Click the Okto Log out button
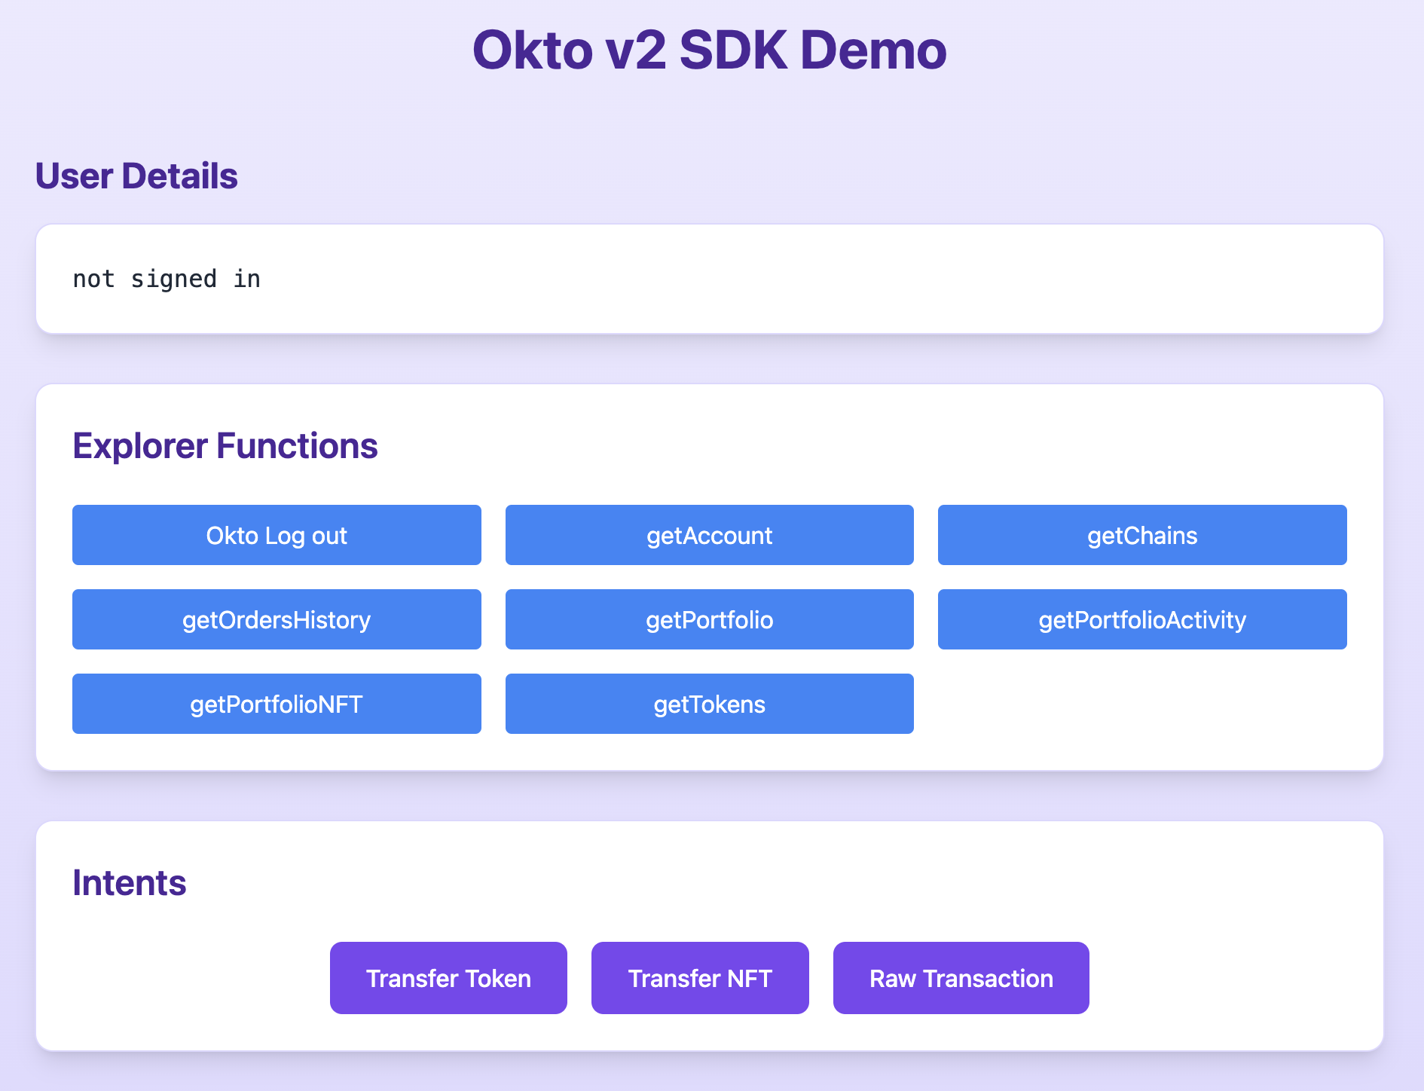 [277, 535]
